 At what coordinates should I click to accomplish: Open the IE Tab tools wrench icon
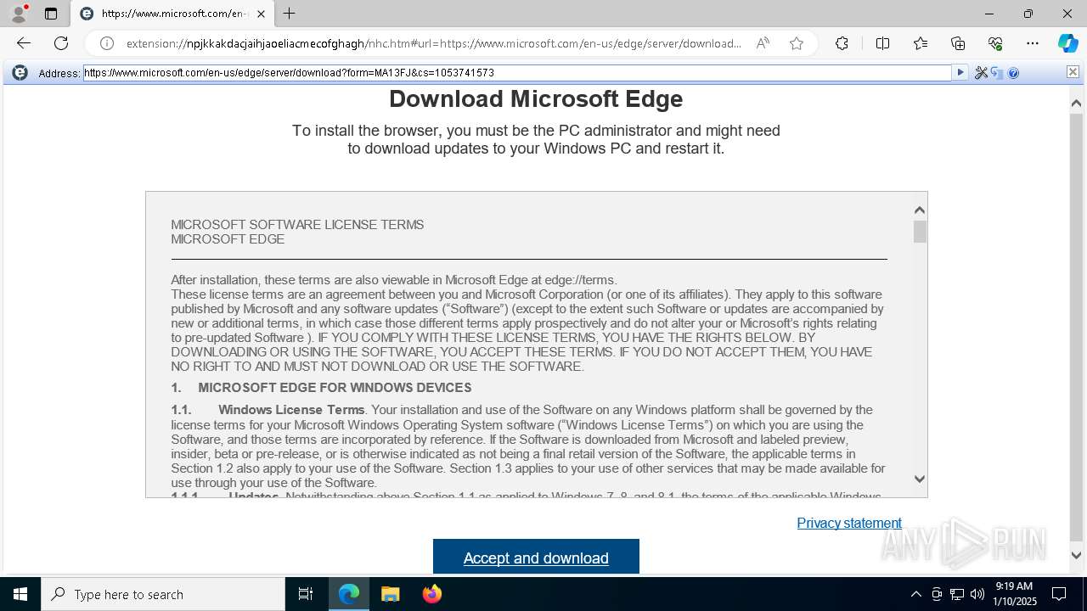[x=981, y=73]
